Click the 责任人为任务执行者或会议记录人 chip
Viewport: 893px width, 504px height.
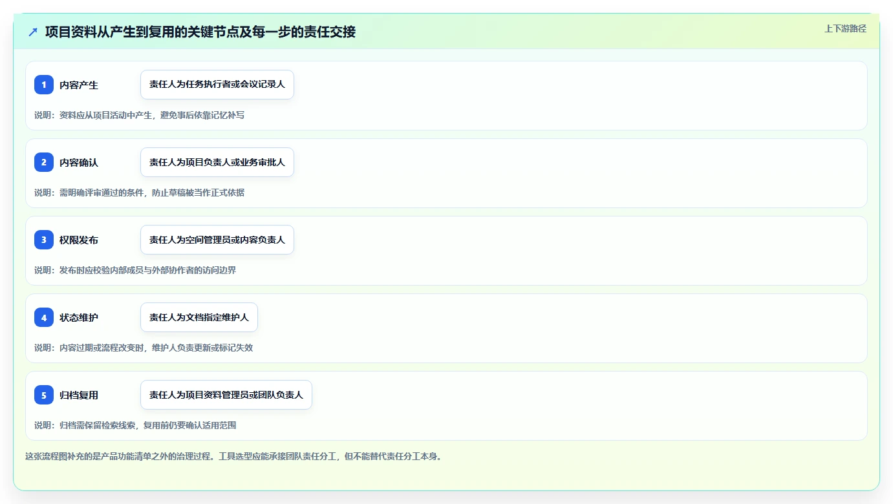click(217, 85)
